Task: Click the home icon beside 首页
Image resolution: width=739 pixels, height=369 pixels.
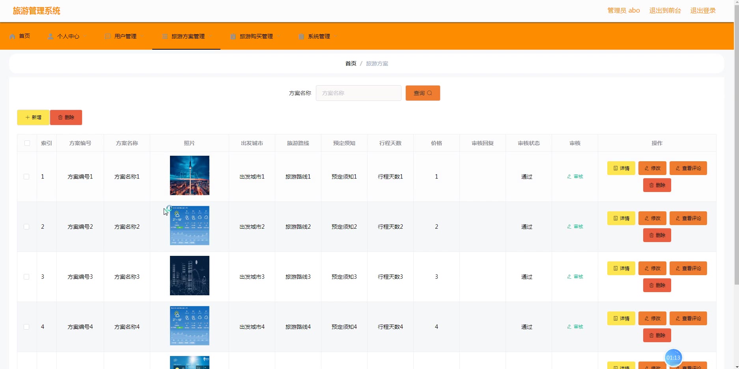Action: [x=13, y=36]
